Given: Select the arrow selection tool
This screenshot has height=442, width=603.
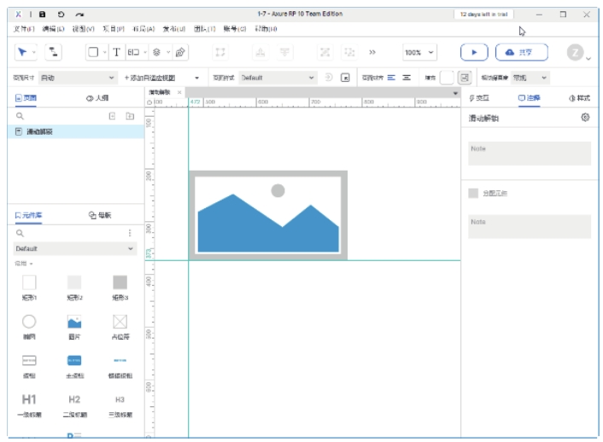Looking at the screenshot, I should 21,52.
